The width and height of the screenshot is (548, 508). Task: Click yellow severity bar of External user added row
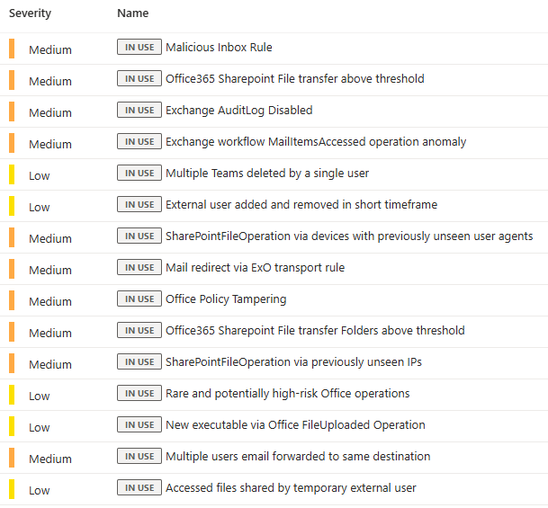click(12, 206)
